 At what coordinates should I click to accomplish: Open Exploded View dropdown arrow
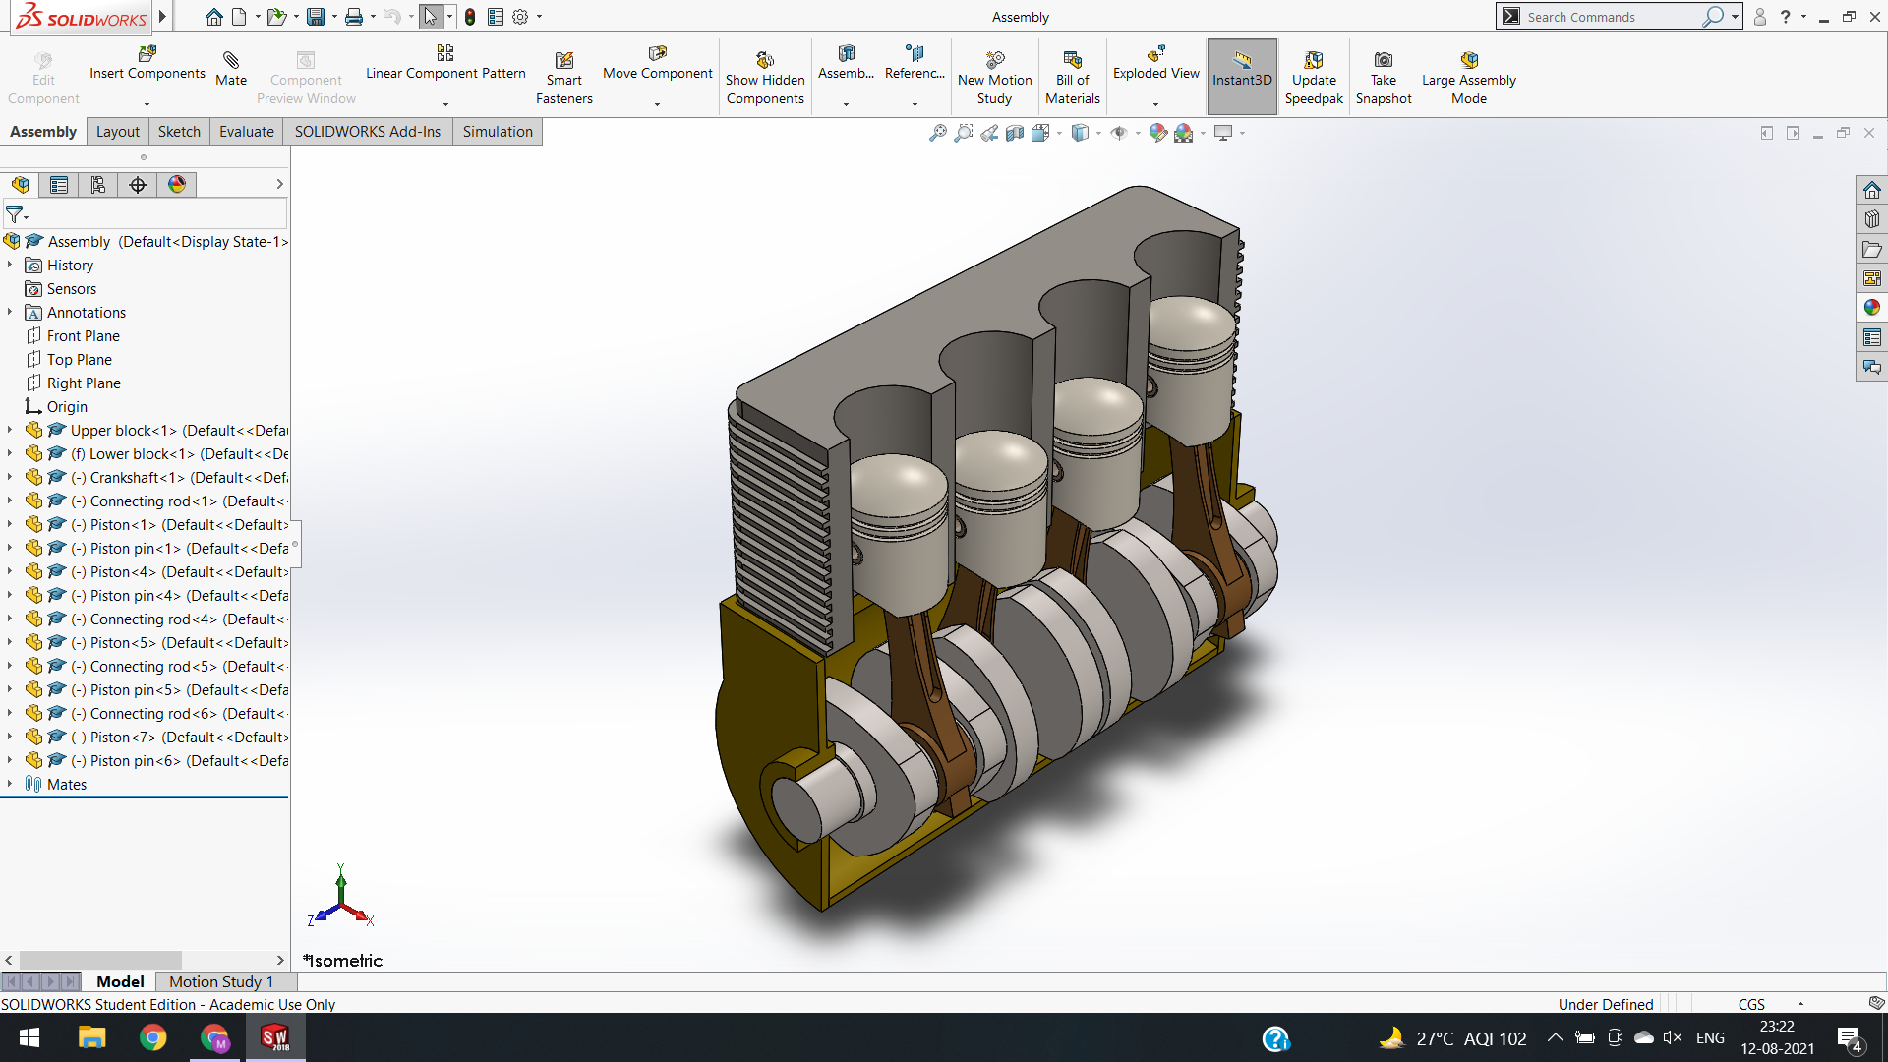point(1155,104)
